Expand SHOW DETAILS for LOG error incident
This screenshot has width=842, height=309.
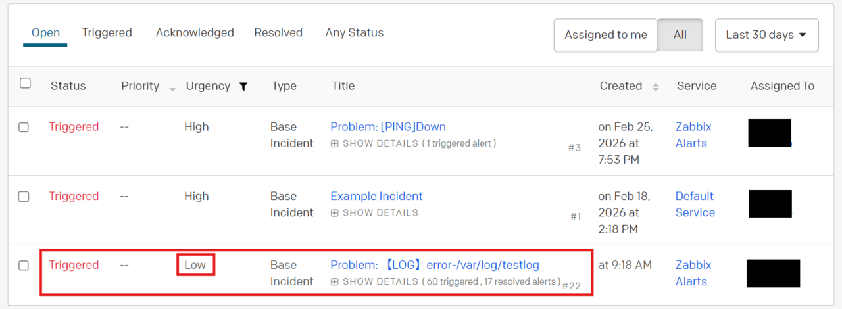[380, 282]
